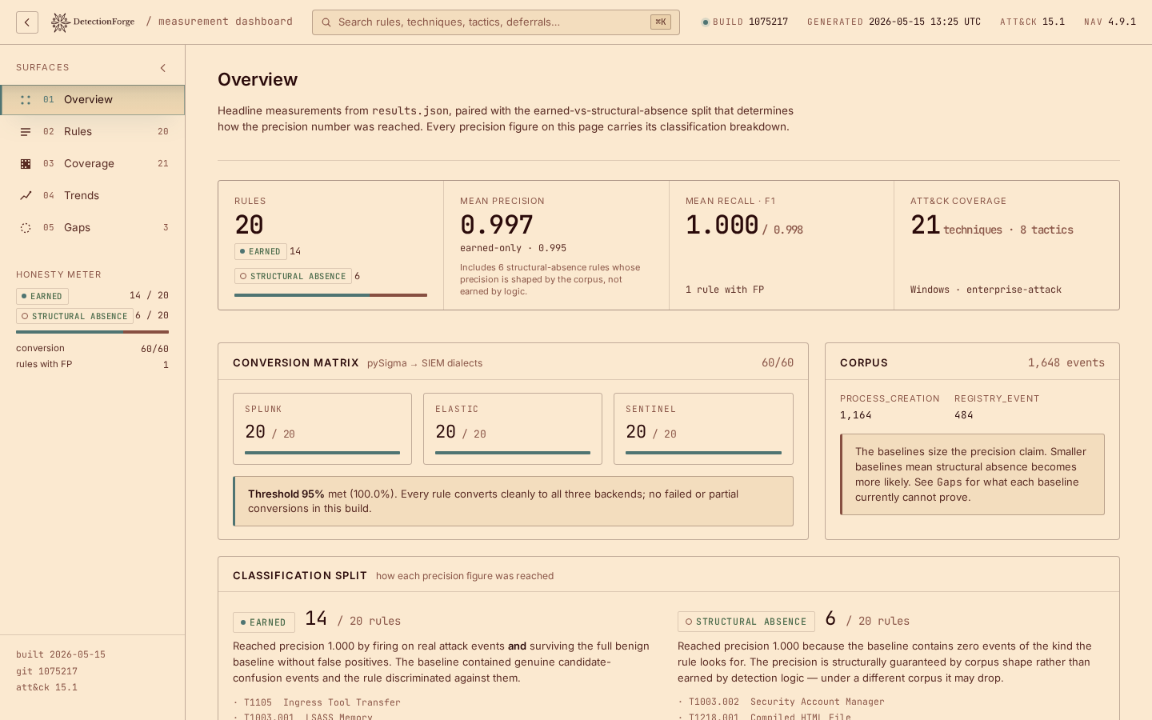
Task: Click Classification Split heading
Action: [300, 575]
